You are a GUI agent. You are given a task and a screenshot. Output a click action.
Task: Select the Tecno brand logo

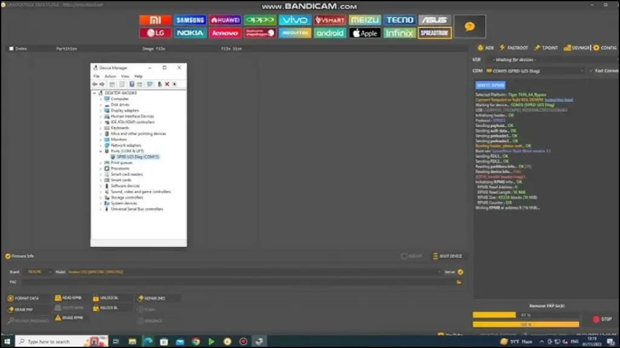pos(400,20)
